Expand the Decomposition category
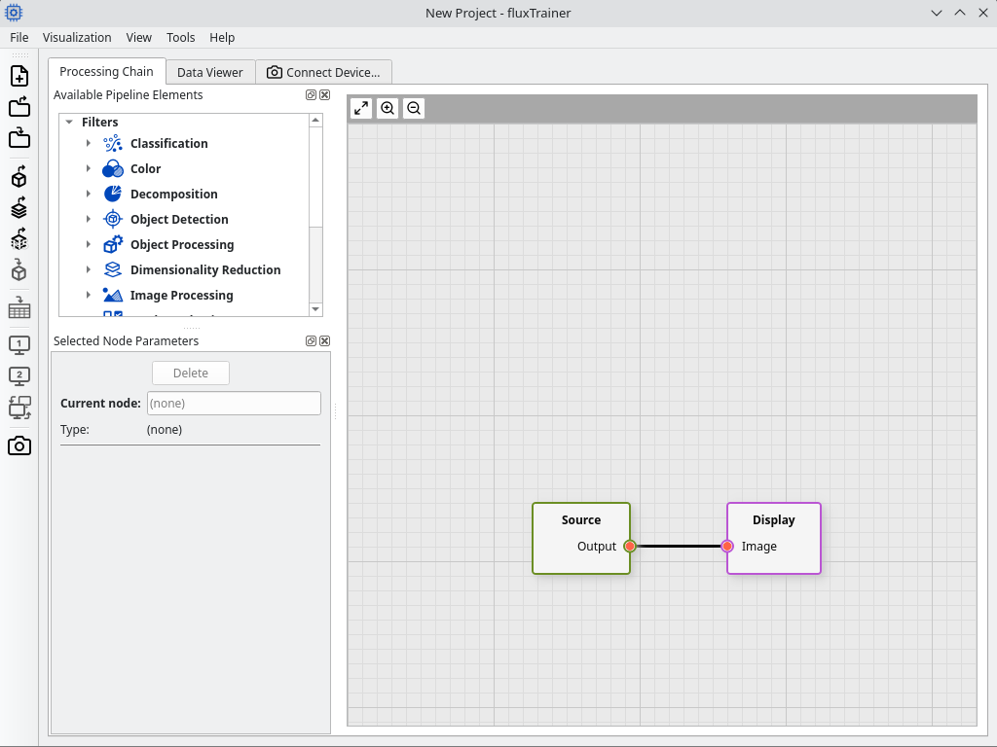This screenshot has height=747, width=997. [89, 194]
